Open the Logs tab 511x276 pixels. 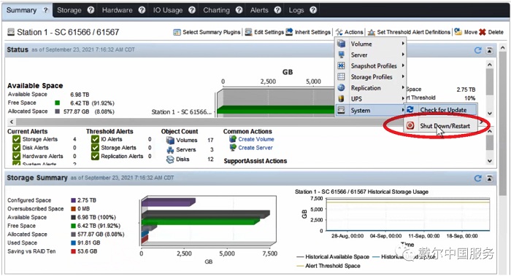(296, 10)
